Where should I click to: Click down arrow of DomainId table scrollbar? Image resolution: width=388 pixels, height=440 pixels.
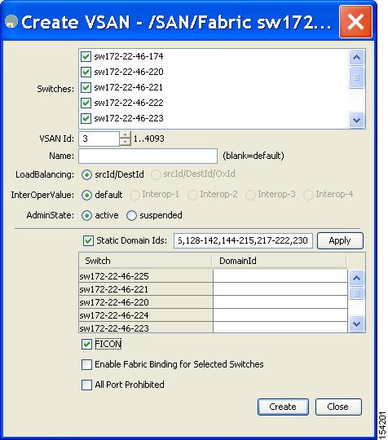(x=356, y=324)
